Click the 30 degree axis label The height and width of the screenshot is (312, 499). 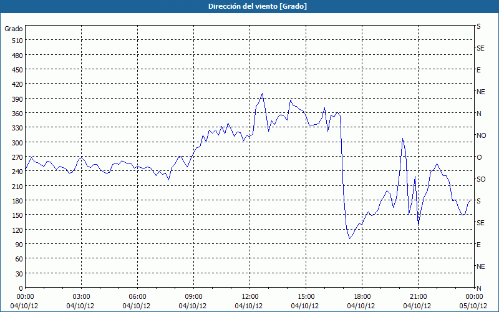click(19, 274)
